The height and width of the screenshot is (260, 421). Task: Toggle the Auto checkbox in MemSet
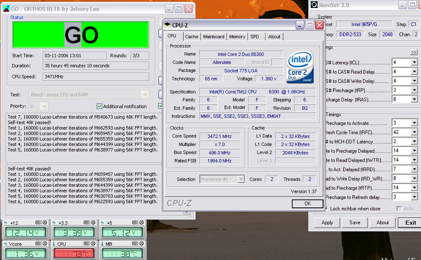tap(399, 209)
